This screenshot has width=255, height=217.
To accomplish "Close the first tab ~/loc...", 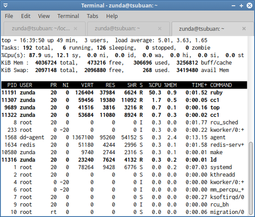I will 75,29.
